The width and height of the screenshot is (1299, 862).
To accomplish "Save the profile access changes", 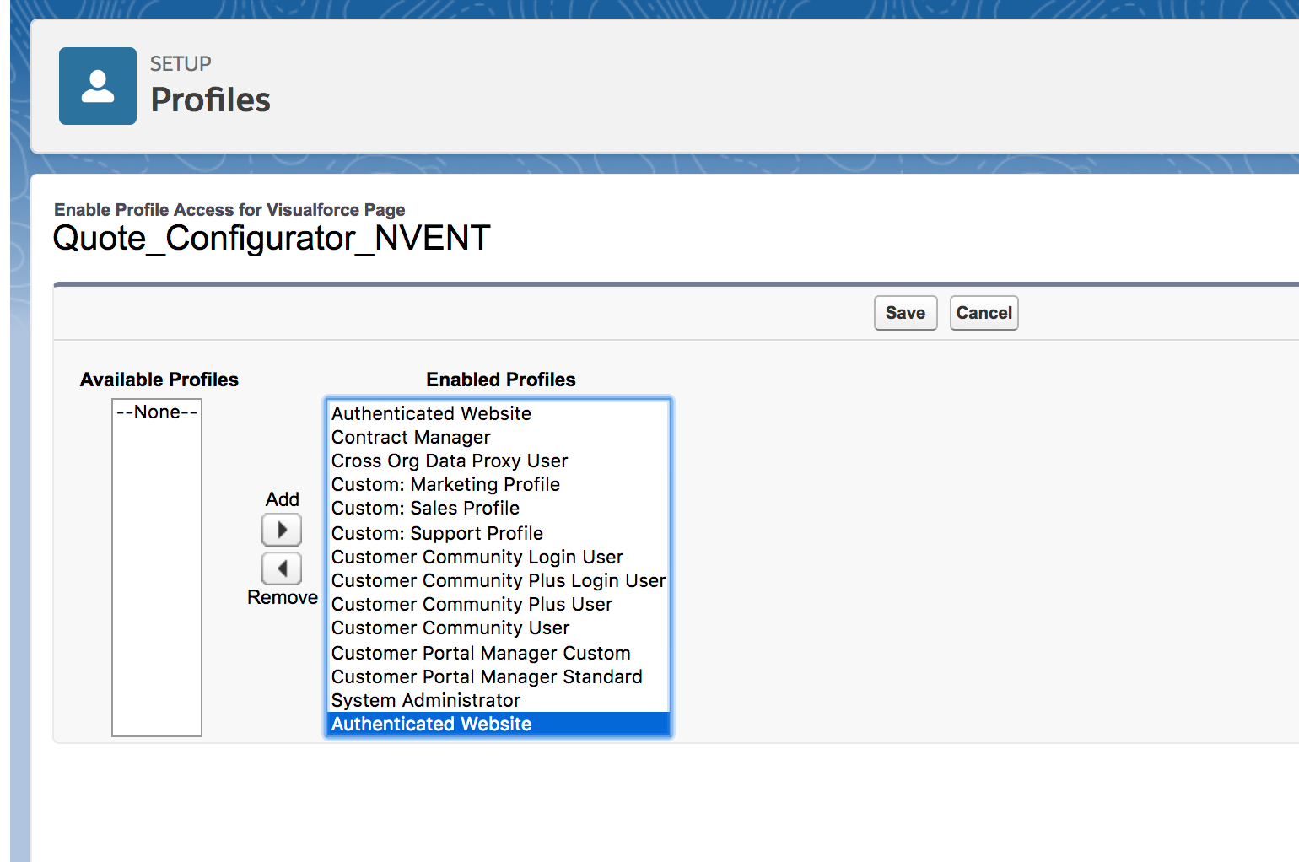I will pos(905,313).
